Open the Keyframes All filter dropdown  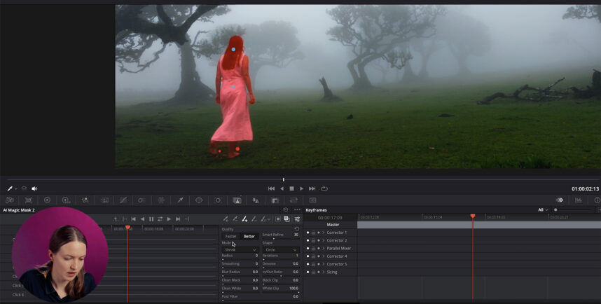coord(543,210)
